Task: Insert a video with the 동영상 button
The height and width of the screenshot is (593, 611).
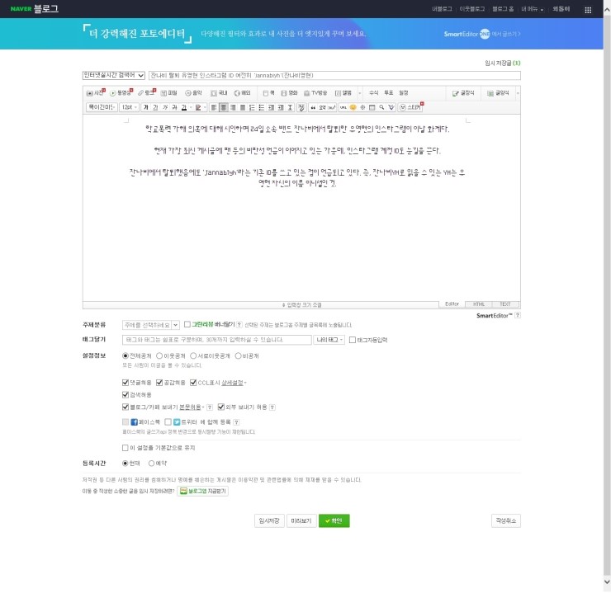Action: tap(121, 93)
